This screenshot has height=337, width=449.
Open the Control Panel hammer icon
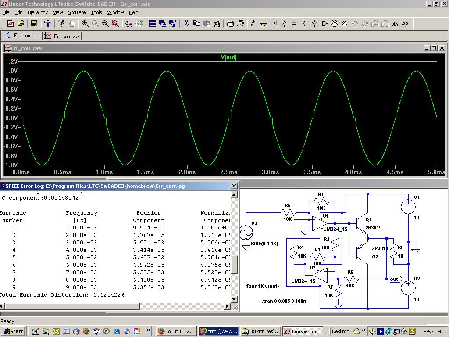48,24
